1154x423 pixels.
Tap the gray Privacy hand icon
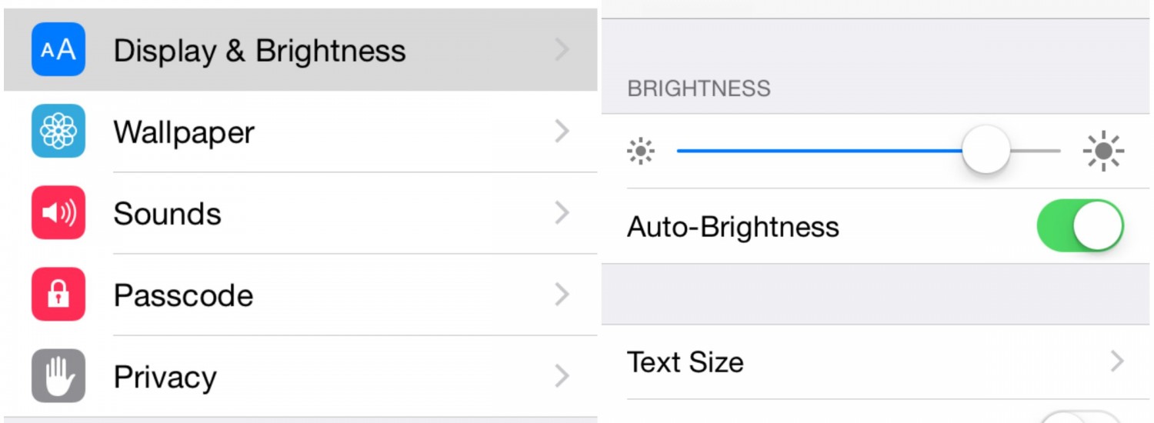pos(58,376)
